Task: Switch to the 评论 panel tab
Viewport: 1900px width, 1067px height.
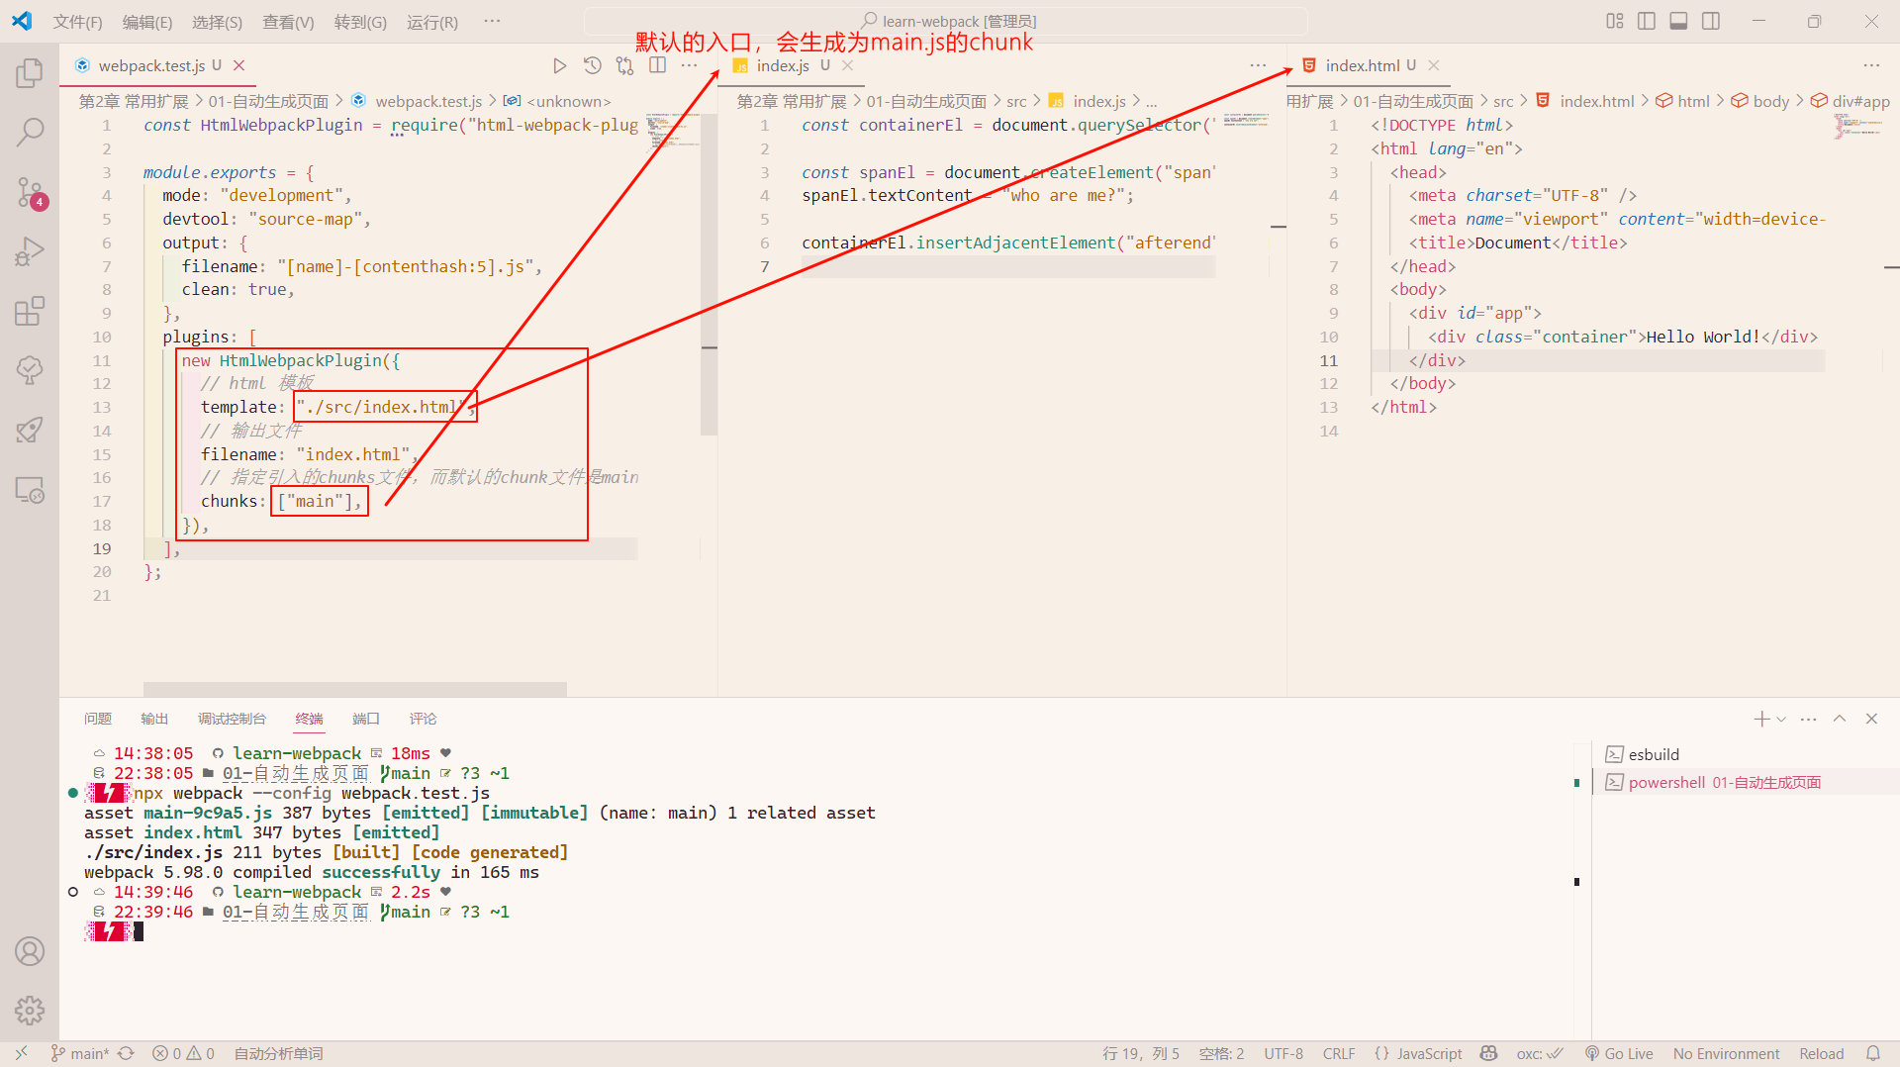Action: pos(423,719)
